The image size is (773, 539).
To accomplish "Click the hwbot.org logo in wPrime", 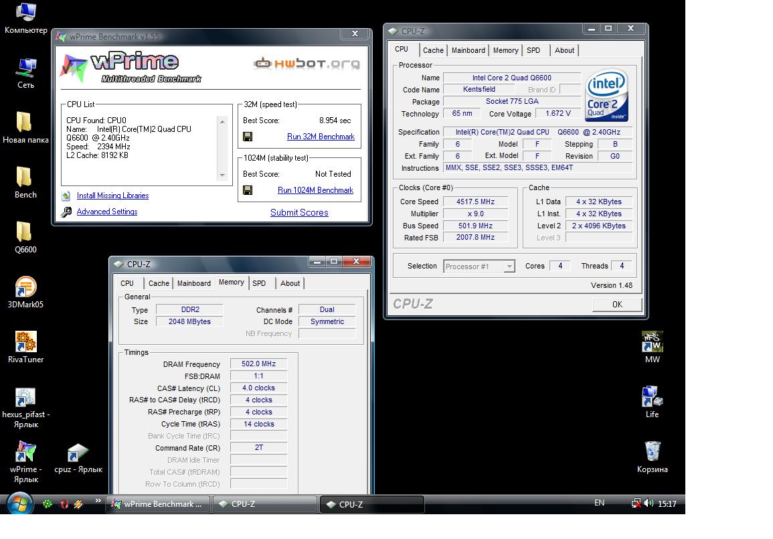I will pyautogui.click(x=307, y=63).
